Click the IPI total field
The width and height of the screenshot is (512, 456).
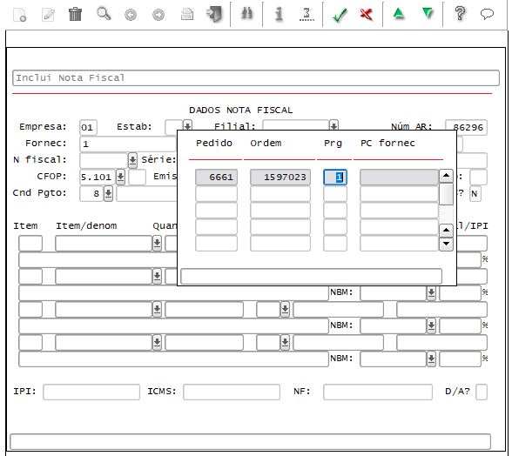point(91,392)
